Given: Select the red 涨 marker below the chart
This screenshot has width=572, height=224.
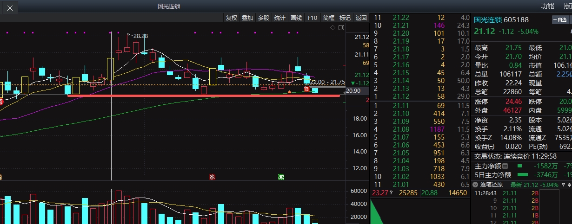Looking at the screenshot, I should [x=213, y=177].
